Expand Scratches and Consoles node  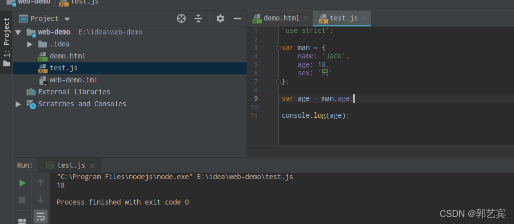(19, 104)
